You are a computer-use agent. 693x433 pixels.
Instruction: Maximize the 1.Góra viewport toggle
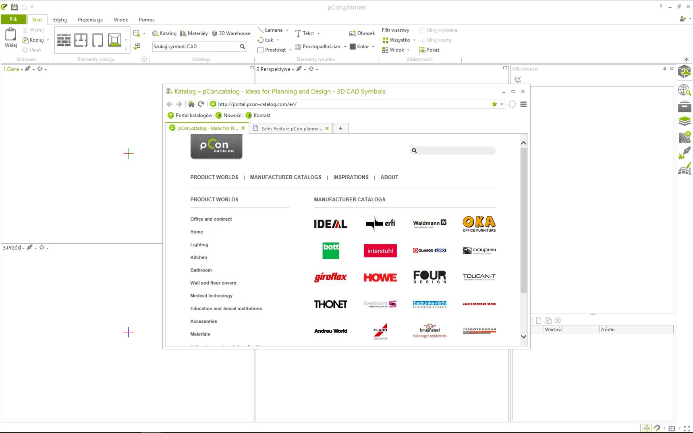click(x=252, y=68)
